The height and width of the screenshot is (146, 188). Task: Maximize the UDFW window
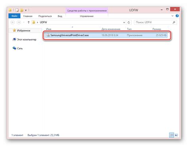167,9
